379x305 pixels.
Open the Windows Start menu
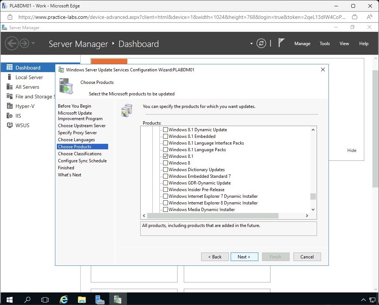10,300
